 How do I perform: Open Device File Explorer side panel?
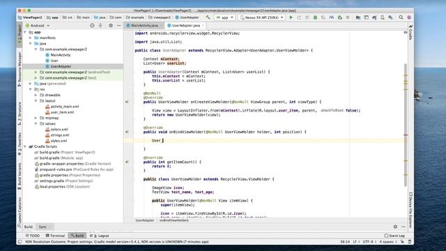tap(410, 210)
